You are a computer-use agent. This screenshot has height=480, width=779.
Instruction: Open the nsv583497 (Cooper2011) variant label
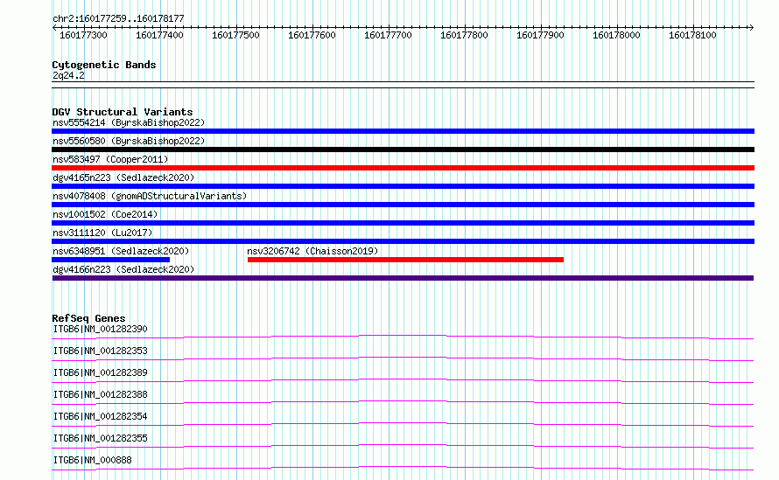(110, 159)
